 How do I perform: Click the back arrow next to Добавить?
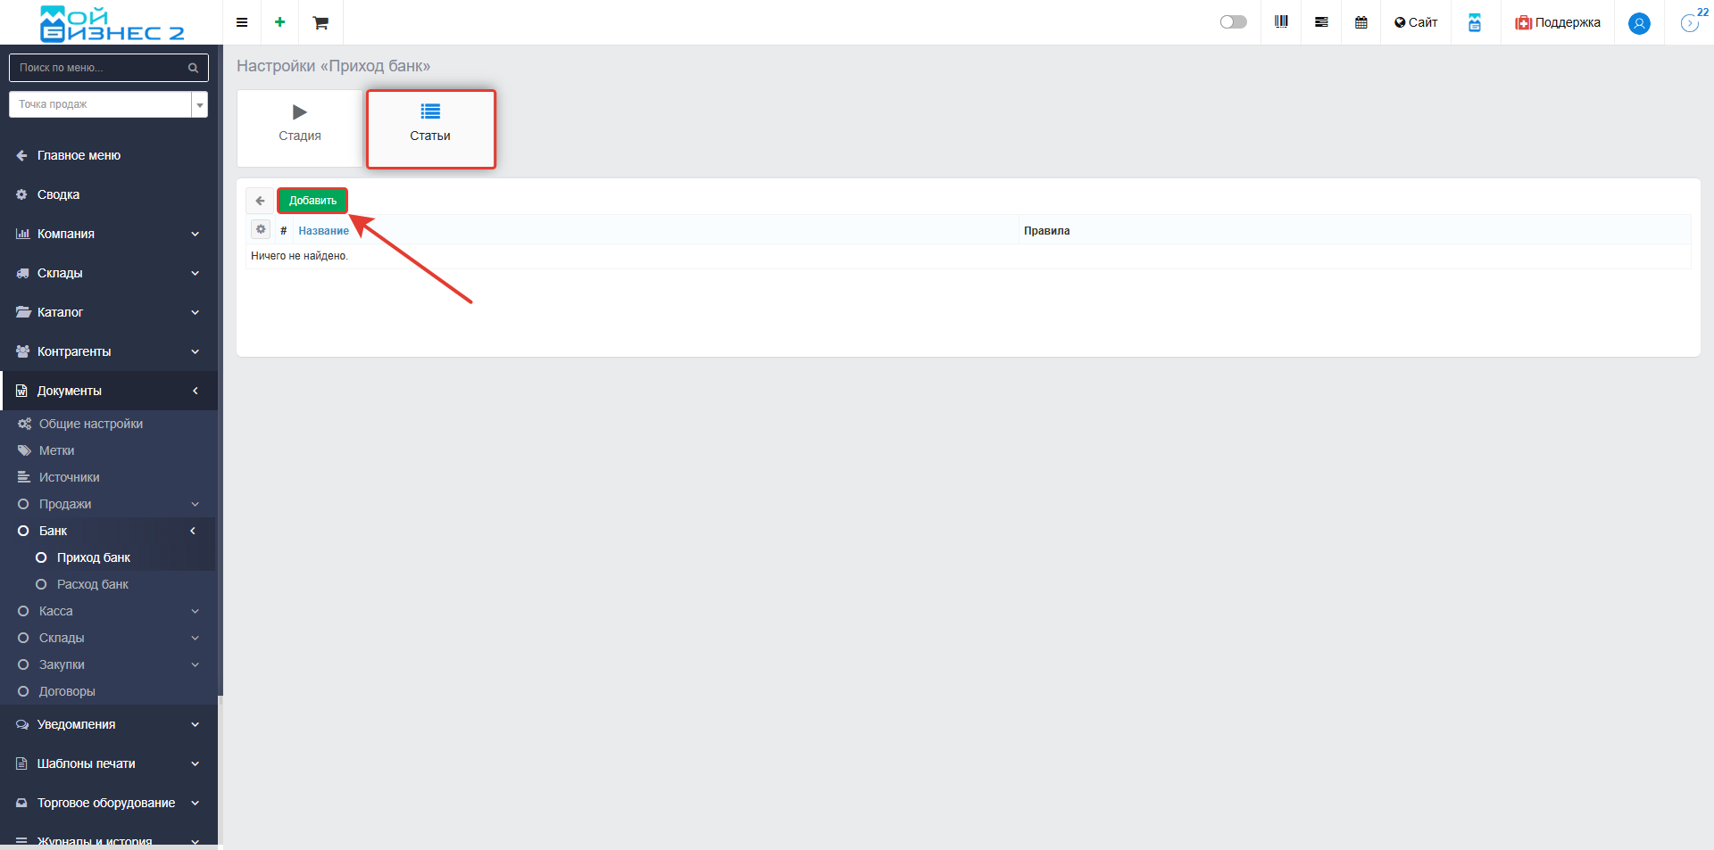point(260,201)
